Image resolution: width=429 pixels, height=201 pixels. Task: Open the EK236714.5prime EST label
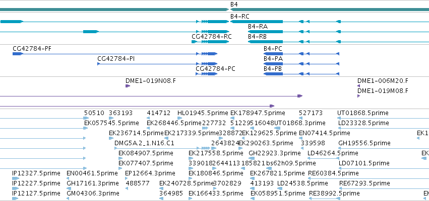[x=136, y=133]
